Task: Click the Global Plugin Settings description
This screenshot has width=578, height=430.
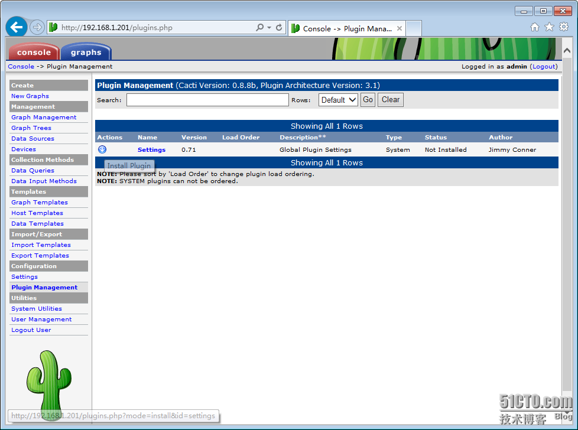Action: [315, 149]
